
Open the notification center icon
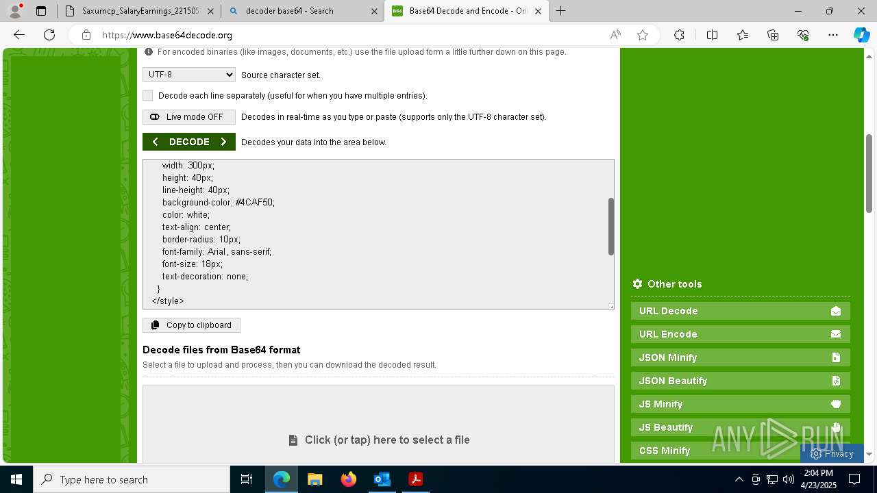(854, 479)
